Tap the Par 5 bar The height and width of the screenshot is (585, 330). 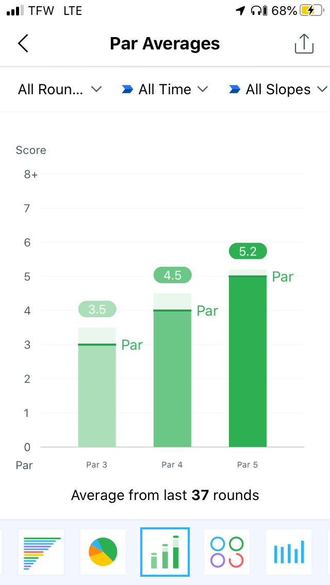[247, 362]
